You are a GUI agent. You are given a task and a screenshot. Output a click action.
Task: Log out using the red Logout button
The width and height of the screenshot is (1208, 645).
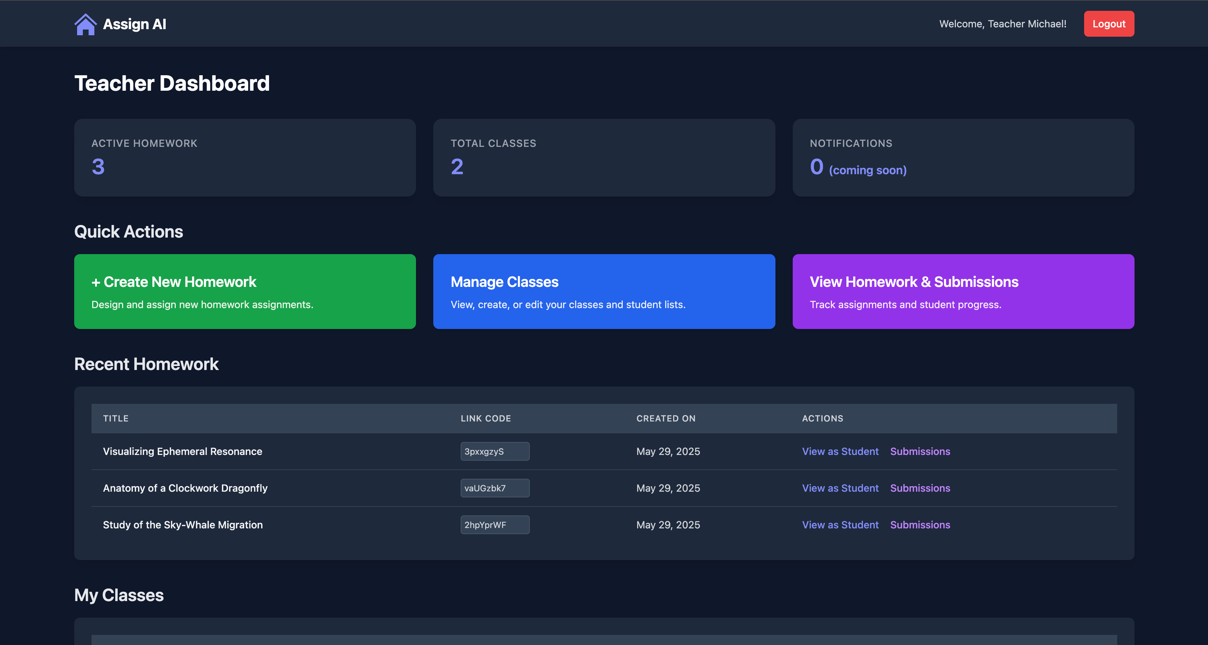(1109, 24)
